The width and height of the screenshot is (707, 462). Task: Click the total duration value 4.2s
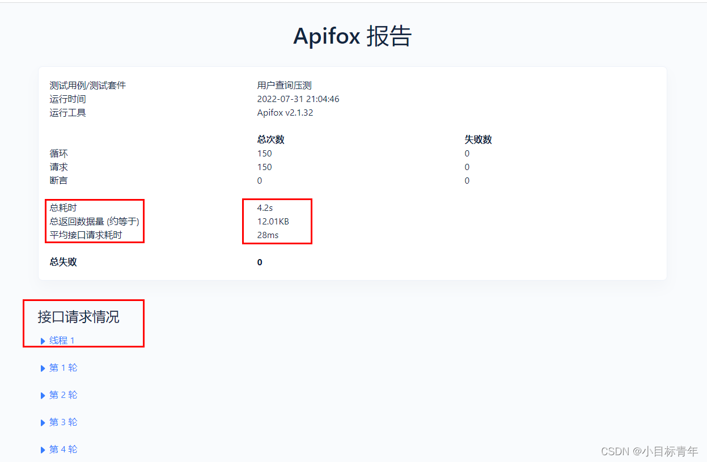tap(265, 208)
